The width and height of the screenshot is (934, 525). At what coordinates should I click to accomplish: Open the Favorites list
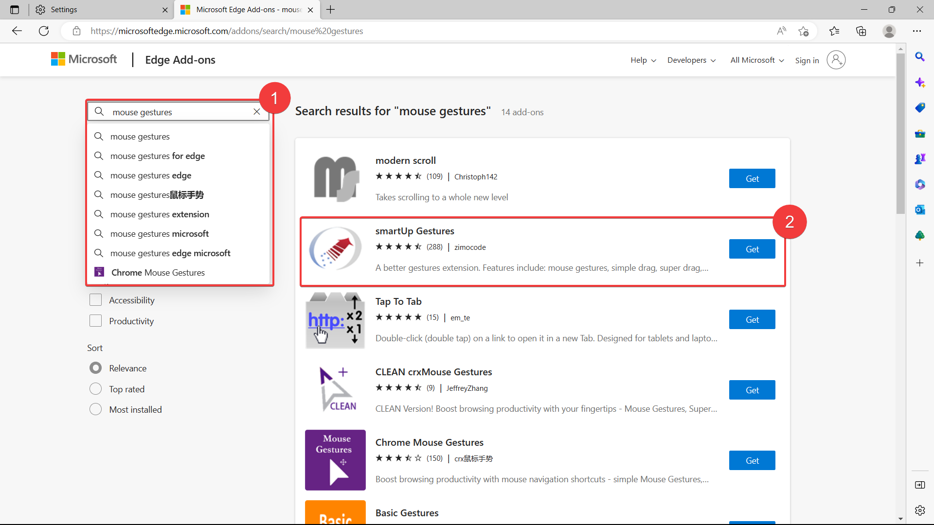tap(834, 31)
